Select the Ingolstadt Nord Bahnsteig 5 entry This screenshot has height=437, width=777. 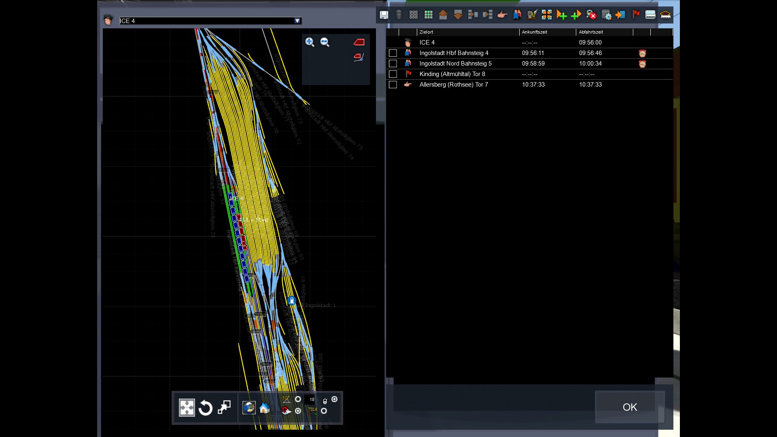tap(455, 64)
